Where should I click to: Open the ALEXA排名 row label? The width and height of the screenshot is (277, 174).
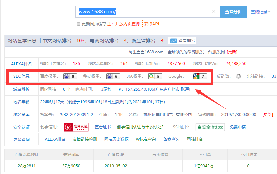point(22,64)
